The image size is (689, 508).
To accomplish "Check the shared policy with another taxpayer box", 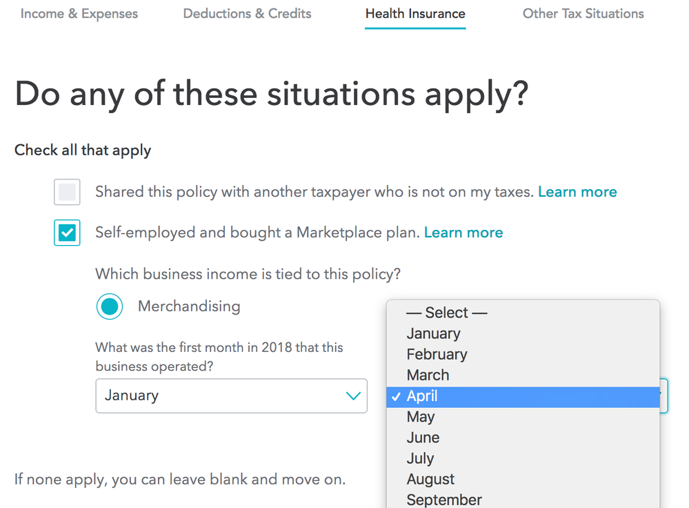I will [x=67, y=192].
